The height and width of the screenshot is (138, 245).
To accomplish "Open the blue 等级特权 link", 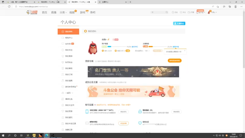I will tap(135, 47).
